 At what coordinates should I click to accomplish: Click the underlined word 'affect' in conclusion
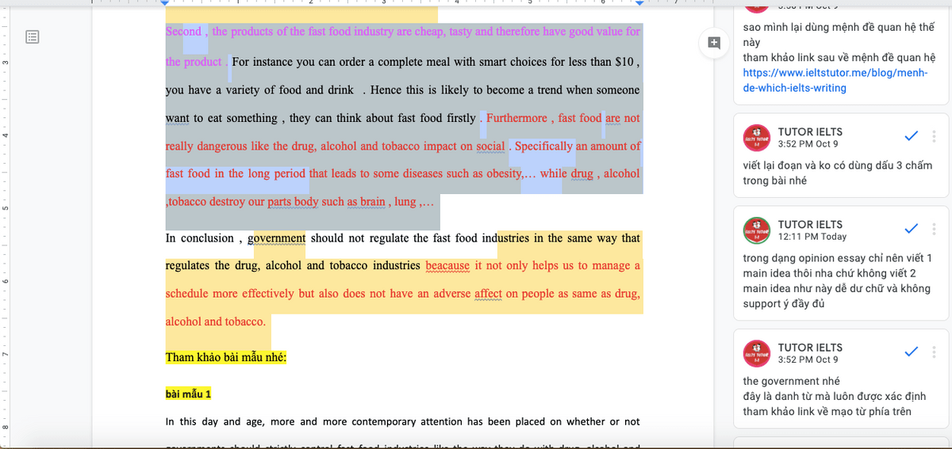[488, 294]
